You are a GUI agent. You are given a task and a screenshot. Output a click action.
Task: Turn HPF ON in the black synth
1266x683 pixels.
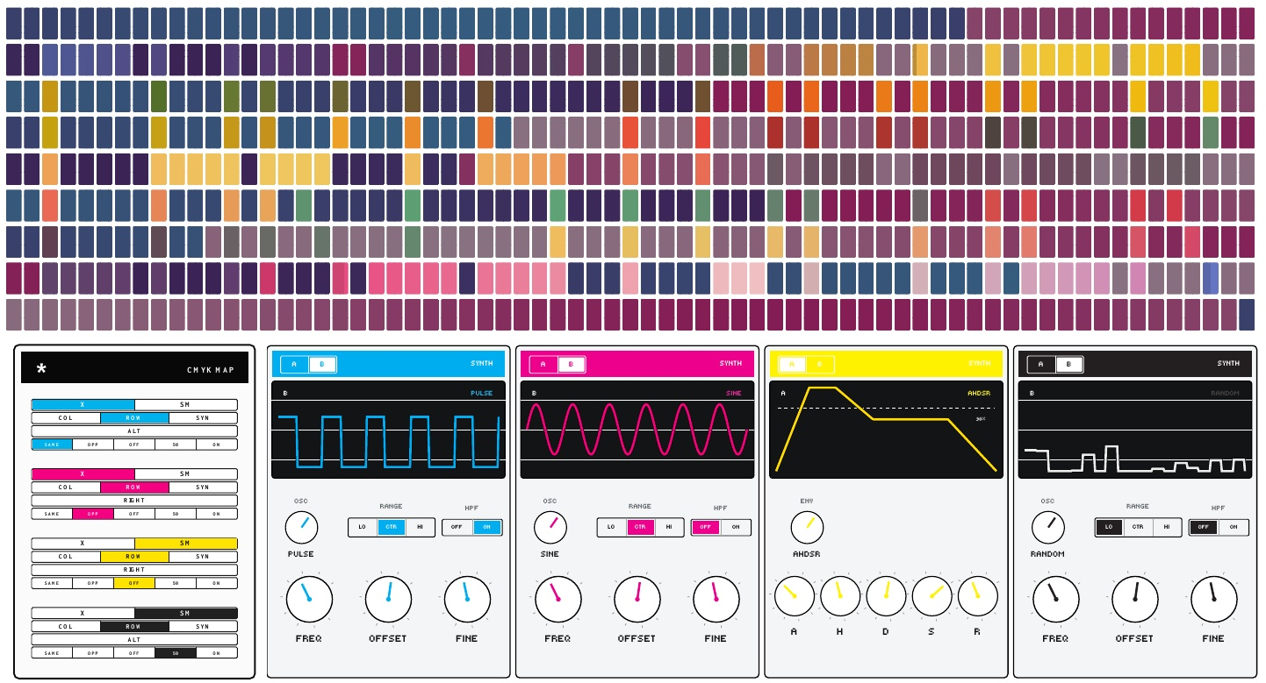[1234, 527]
